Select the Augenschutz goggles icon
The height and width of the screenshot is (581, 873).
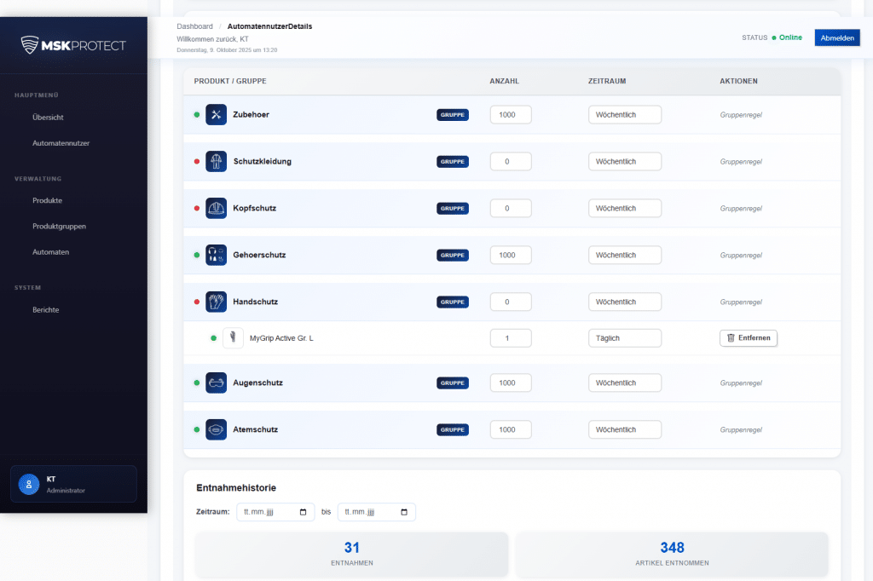(216, 382)
